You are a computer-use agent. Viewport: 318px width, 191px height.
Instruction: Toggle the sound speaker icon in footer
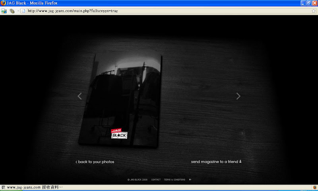pos(190,179)
